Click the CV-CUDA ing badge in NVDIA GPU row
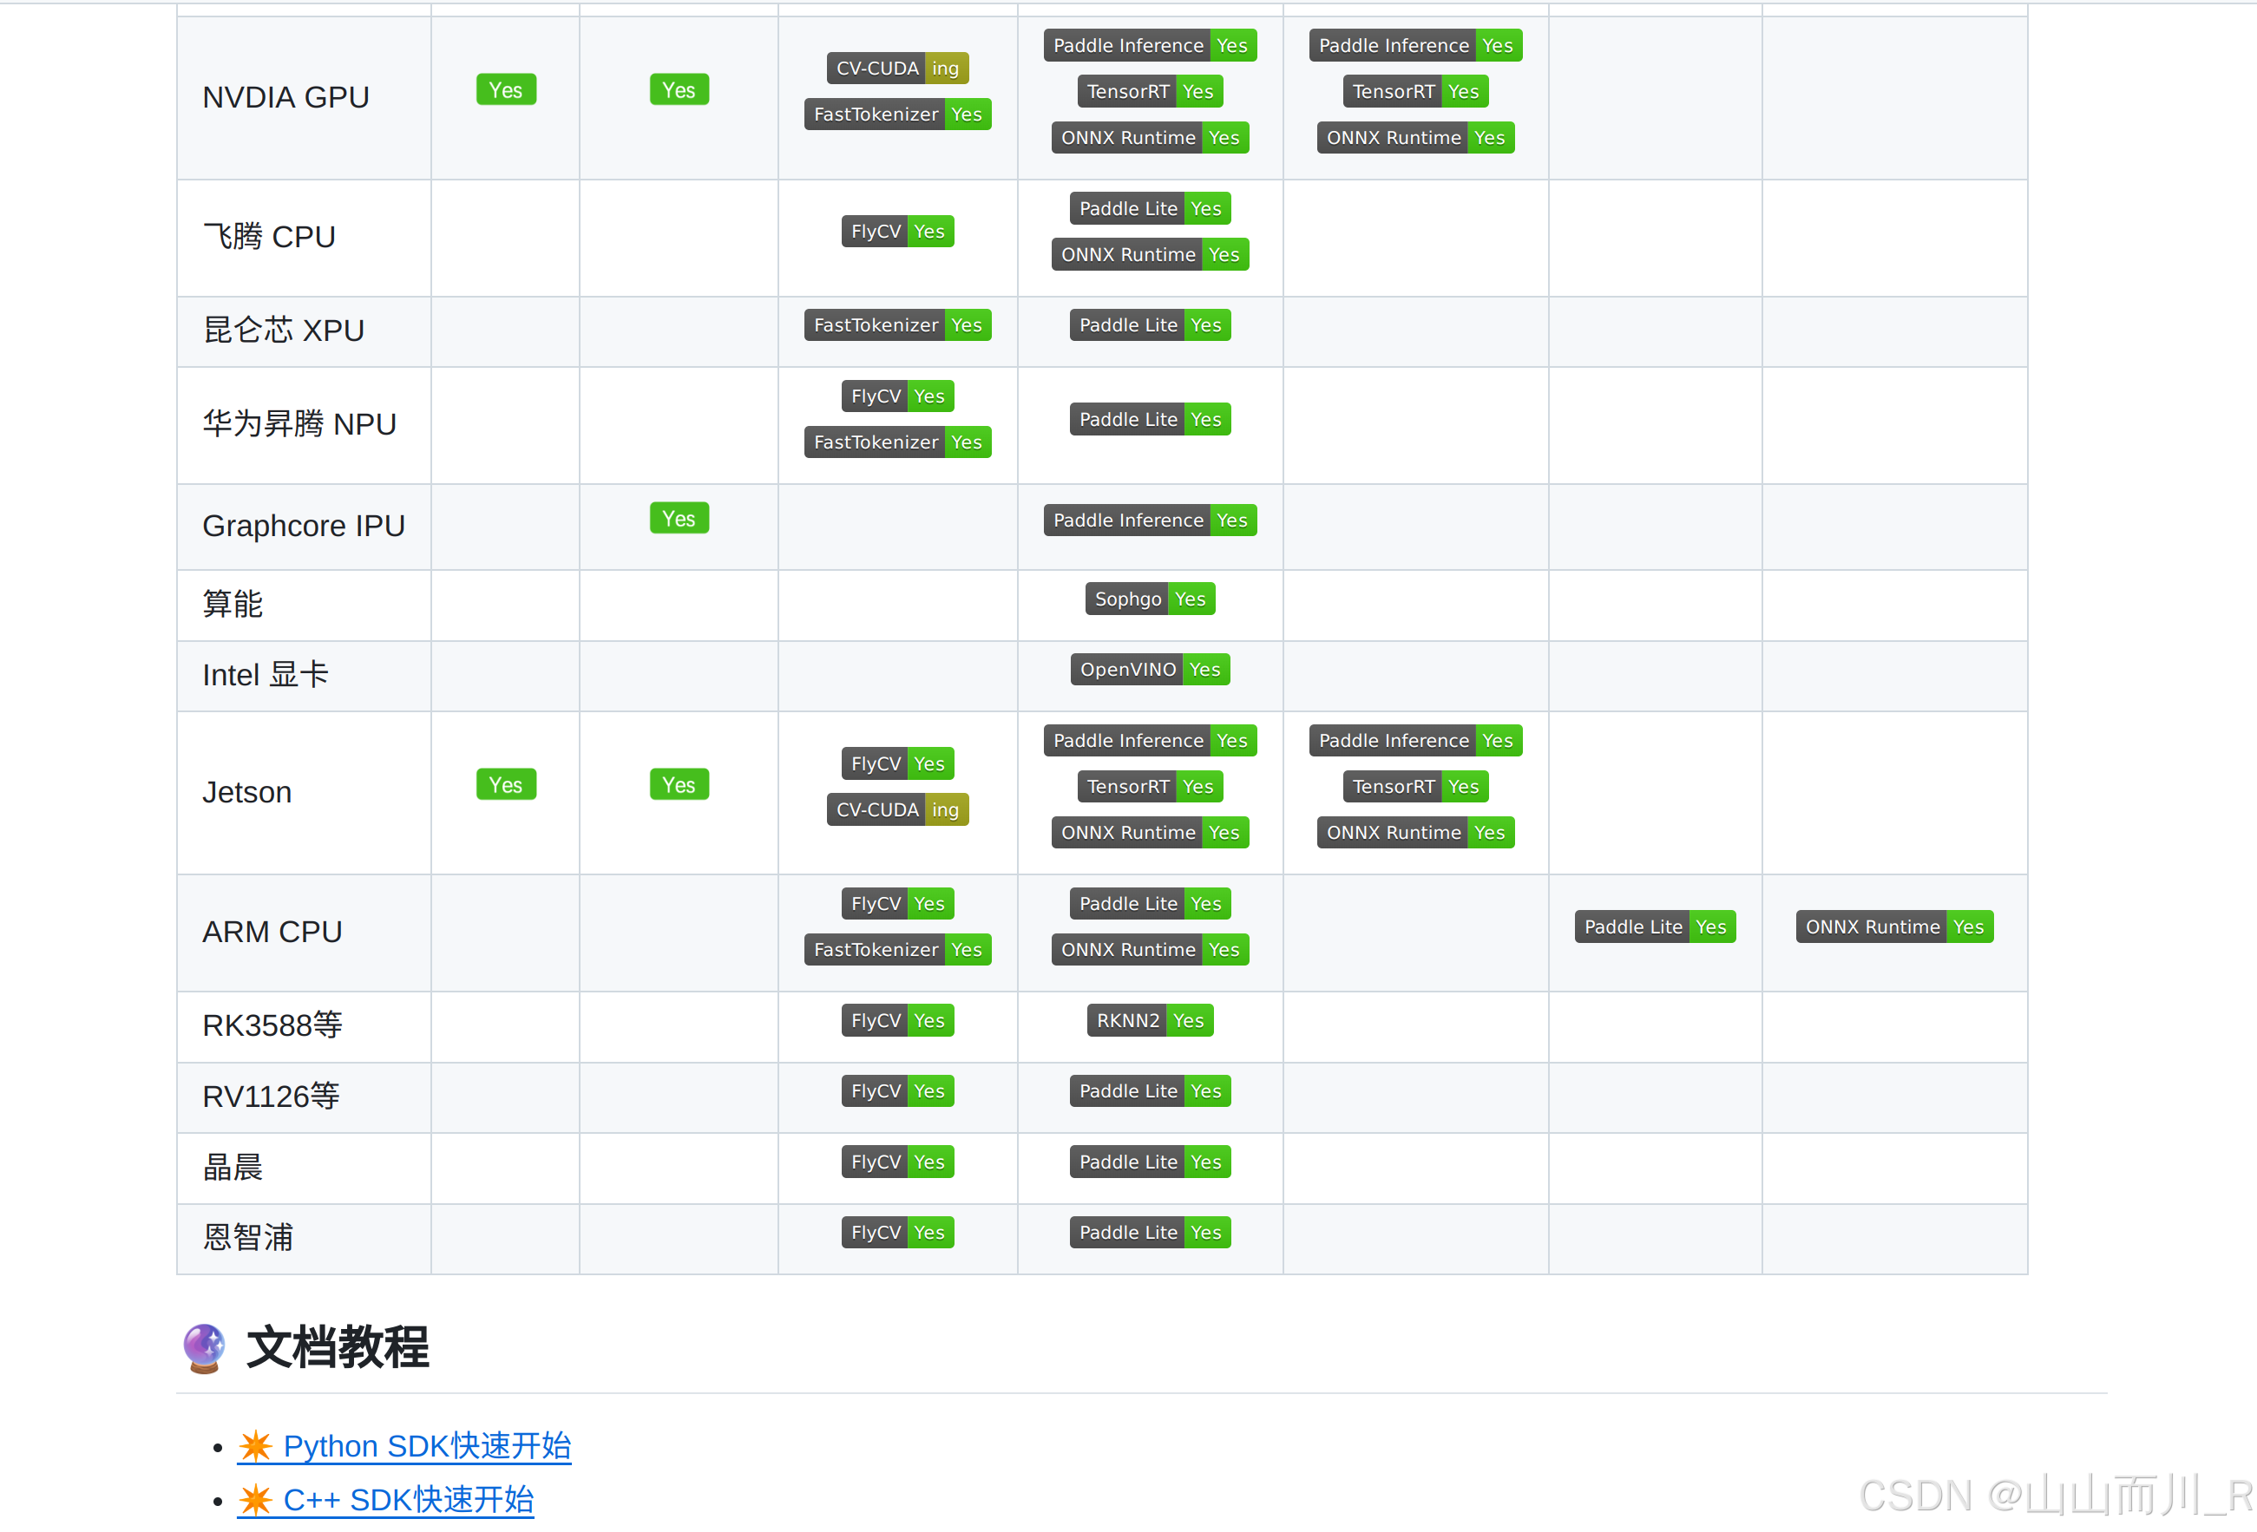 click(897, 68)
